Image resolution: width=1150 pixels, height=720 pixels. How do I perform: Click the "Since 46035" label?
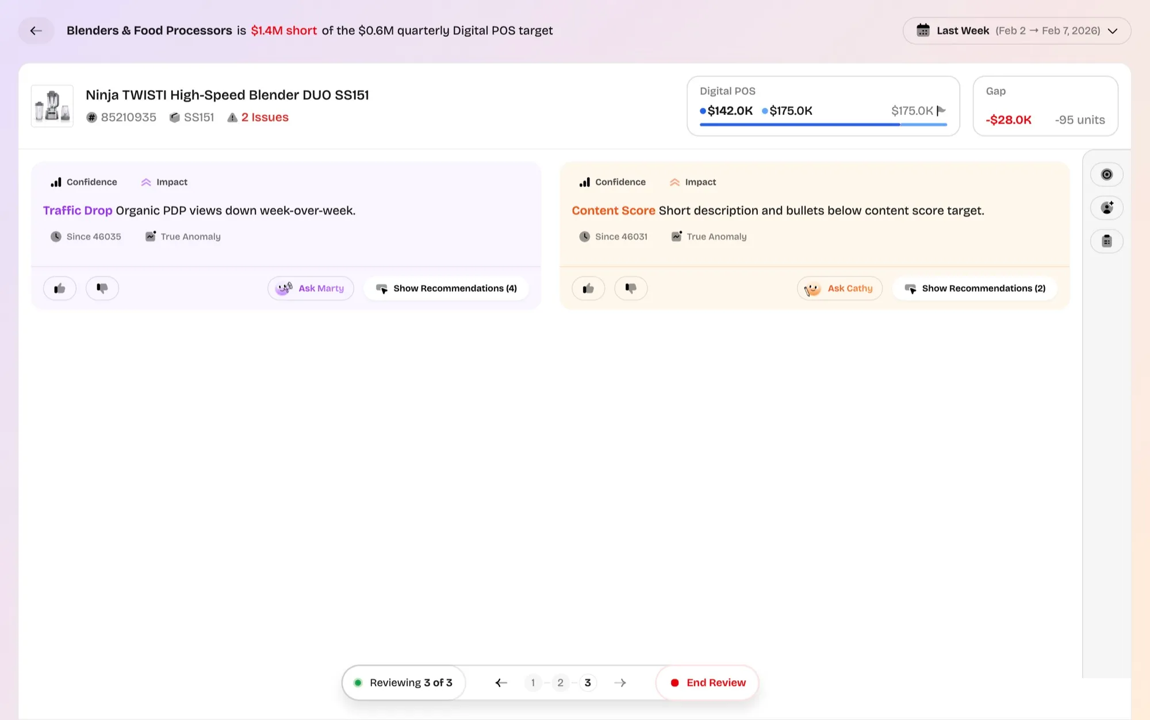tap(94, 237)
